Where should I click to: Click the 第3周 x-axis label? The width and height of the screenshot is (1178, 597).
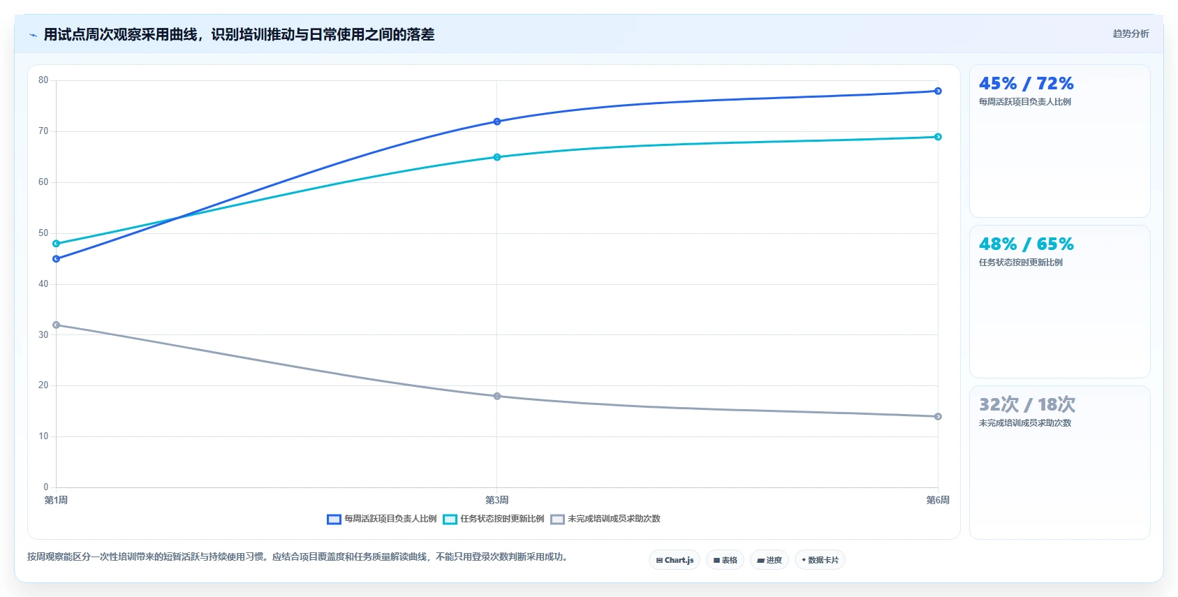tap(497, 500)
